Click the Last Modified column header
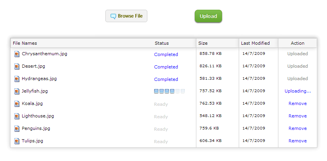 pos(255,43)
